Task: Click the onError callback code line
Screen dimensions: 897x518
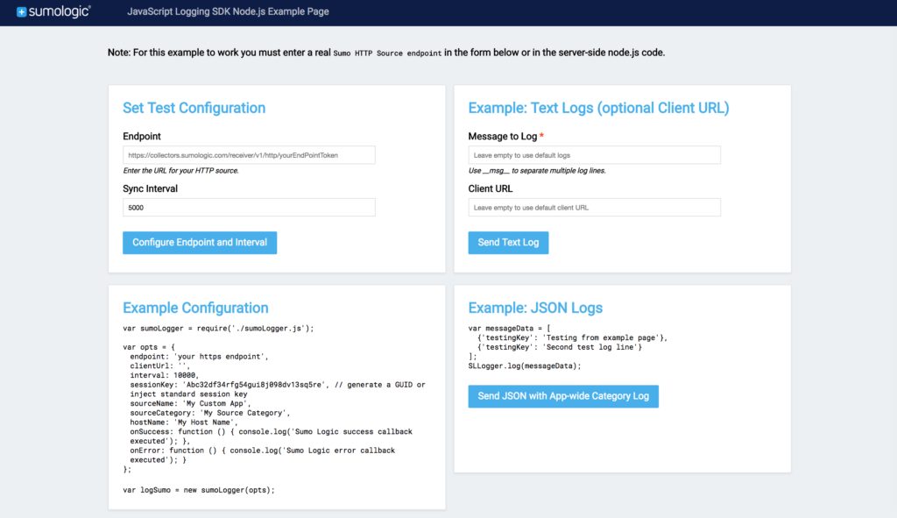Action: [x=263, y=455]
